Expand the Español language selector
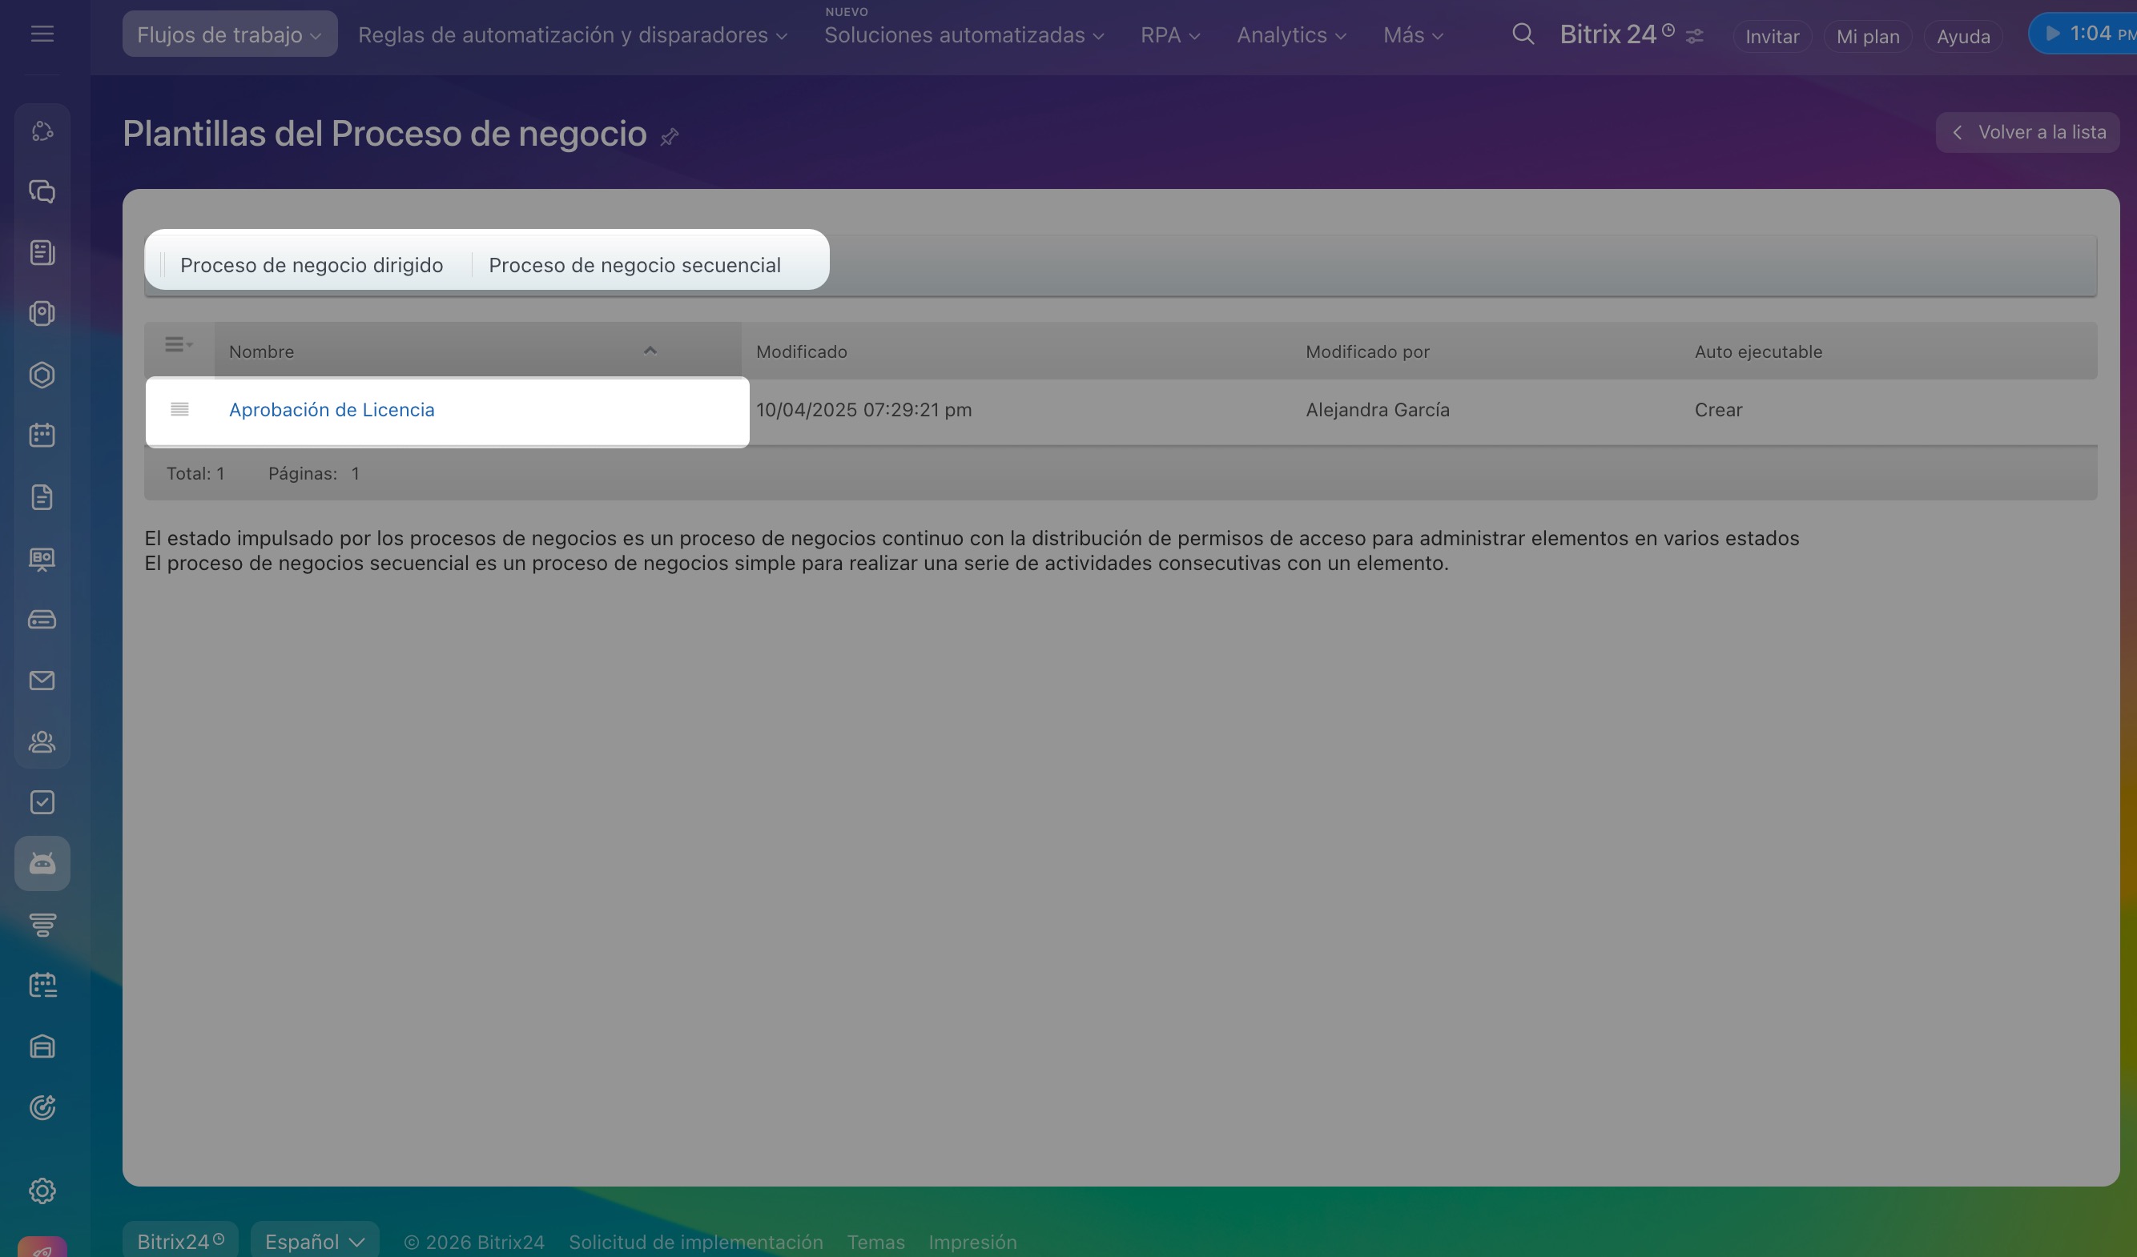 [314, 1242]
